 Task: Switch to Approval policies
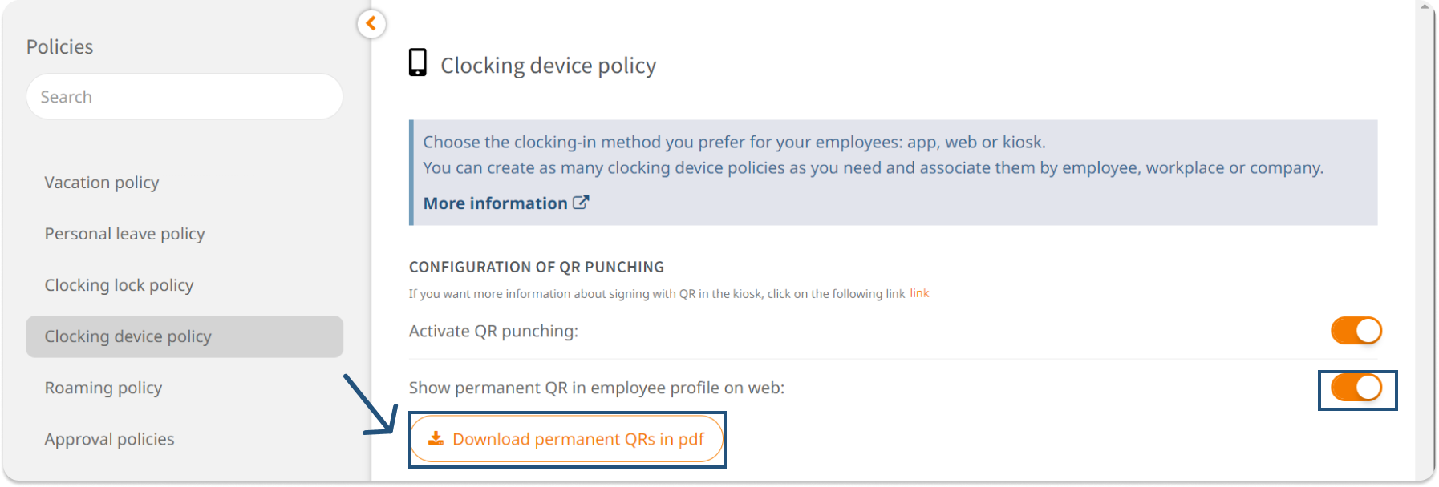(x=109, y=439)
